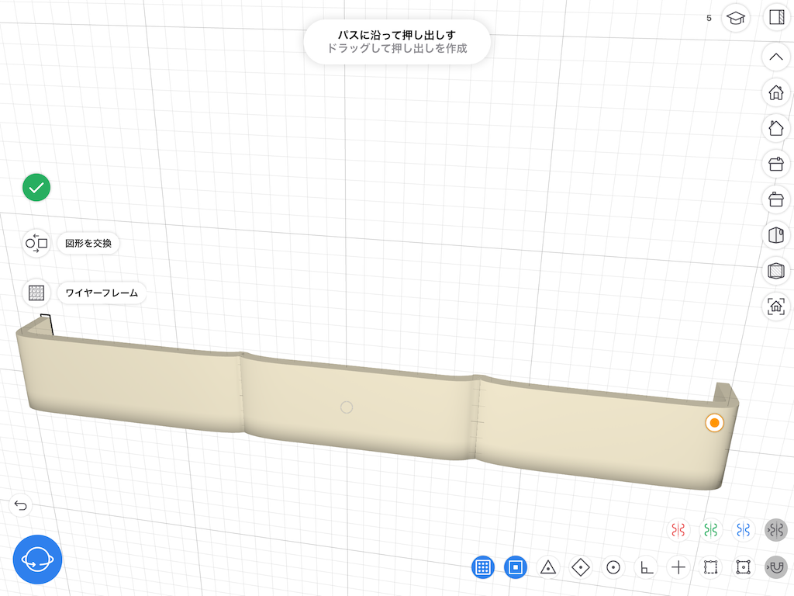Enable triangle center point snap
Image resolution: width=794 pixels, height=596 pixels.
pyautogui.click(x=548, y=567)
